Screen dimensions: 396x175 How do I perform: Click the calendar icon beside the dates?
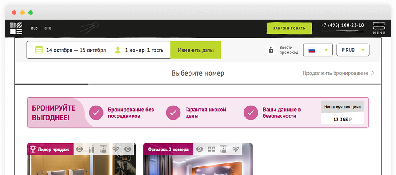click(x=39, y=50)
